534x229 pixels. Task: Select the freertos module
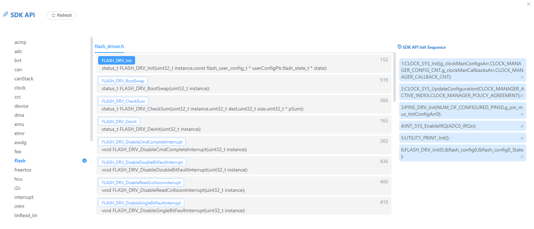[23, 170]
